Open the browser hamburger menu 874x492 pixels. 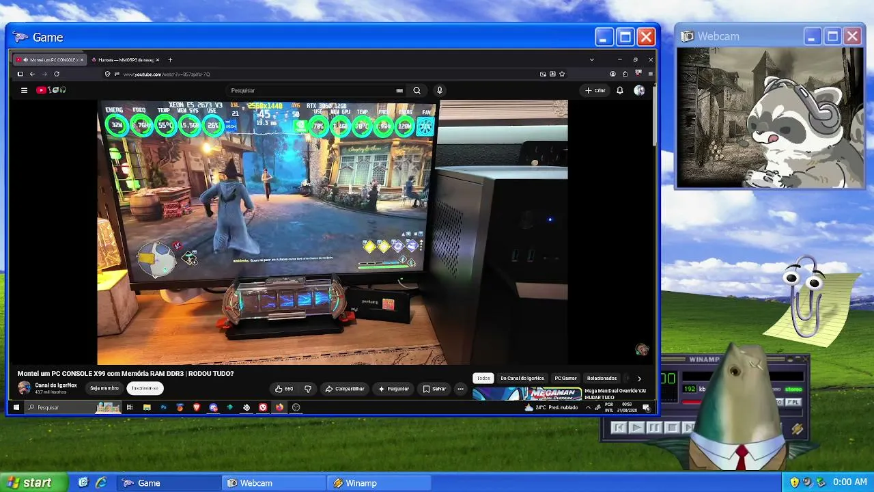[x=650, y=74]
